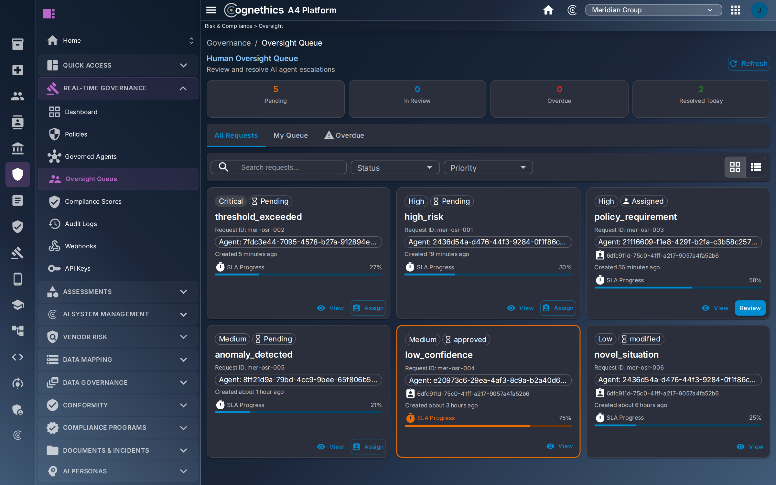776x485 pixels.
Task: Switch to list view layout
Action: coord(756,167)
